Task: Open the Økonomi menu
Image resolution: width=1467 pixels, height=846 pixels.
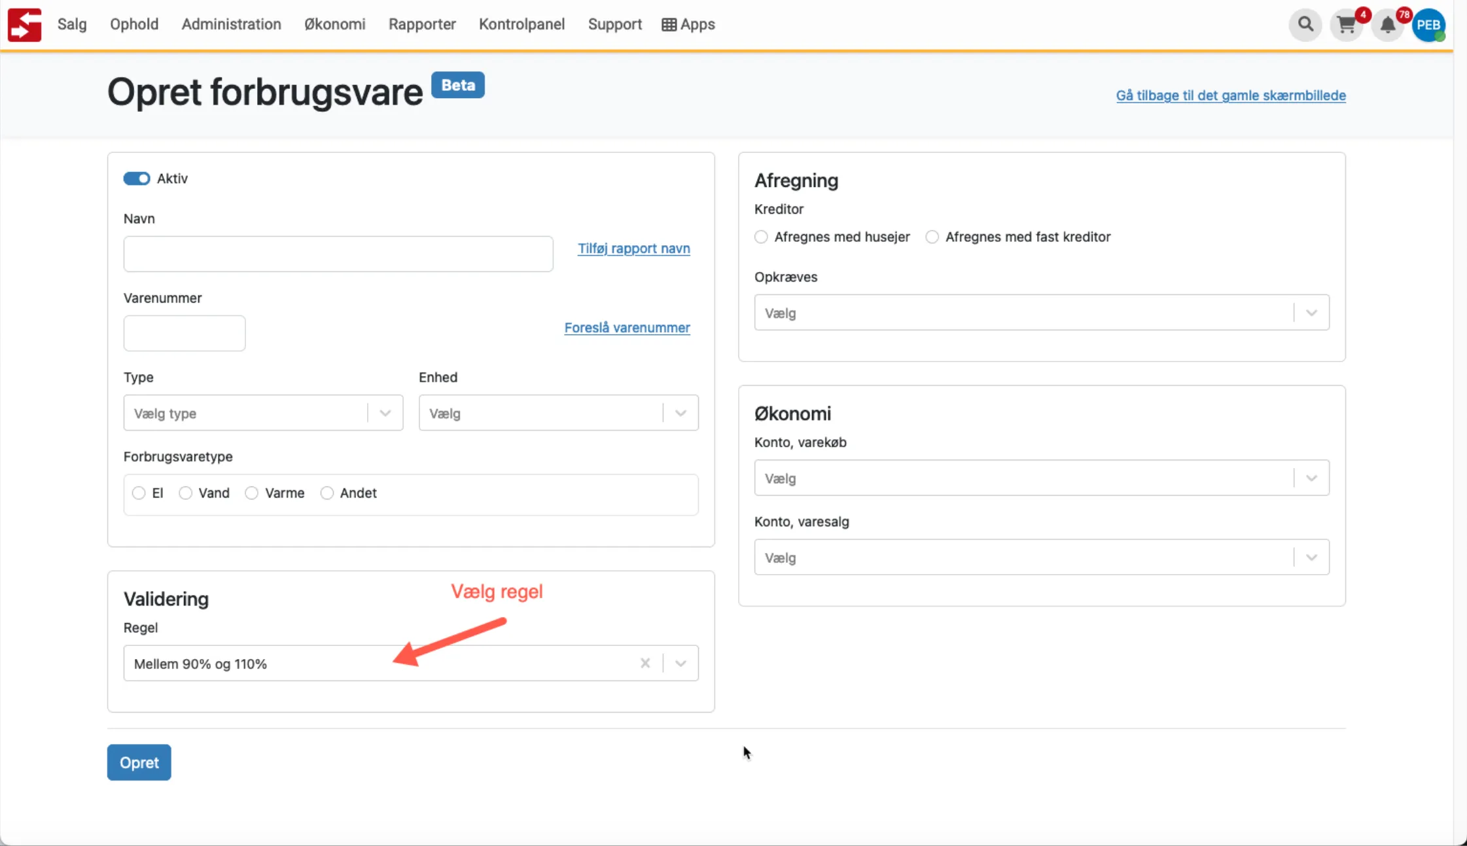Action: (x=334, y=24)
